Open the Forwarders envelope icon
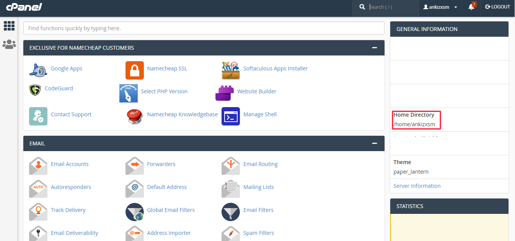Image resolution: width=515 pixels, height=241 pixels. [135, 166]
